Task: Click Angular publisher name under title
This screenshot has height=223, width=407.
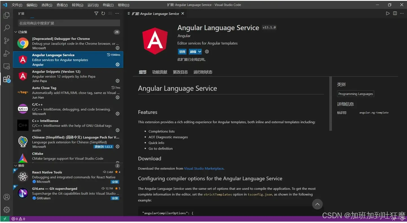Action: 184,36
